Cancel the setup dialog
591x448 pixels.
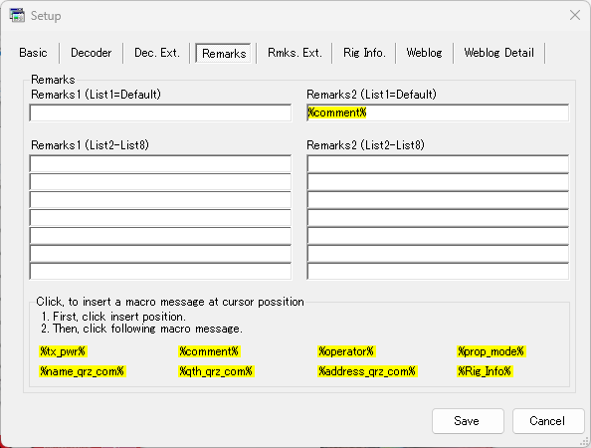tap(548, 421)
